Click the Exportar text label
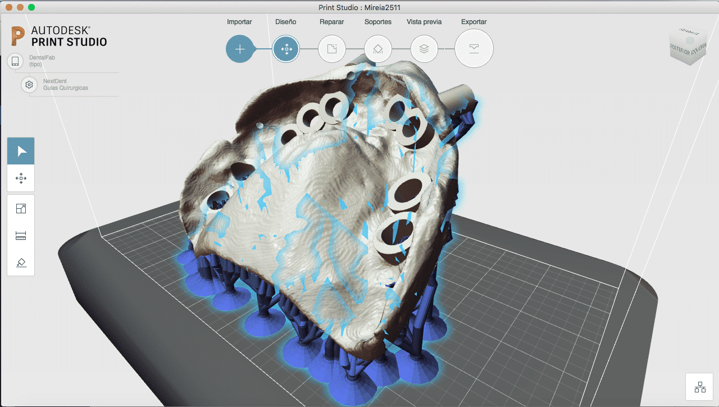This screenshot has width=719, height=407. 474,22
